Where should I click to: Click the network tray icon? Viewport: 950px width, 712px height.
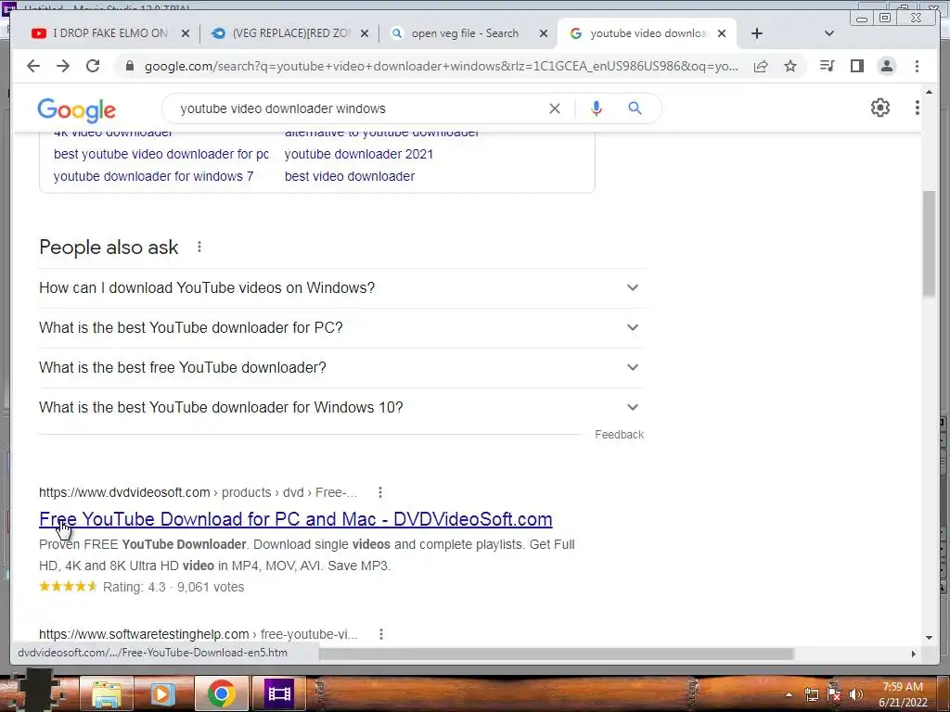tap(811, 694)
